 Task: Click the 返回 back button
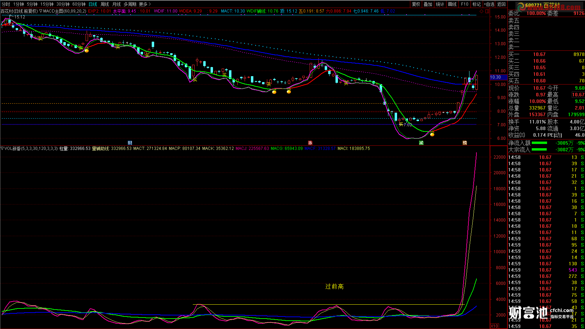pyautogui.click(x=501, y=4)
